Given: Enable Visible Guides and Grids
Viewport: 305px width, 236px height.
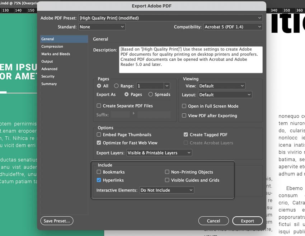Looking at the screenshot, I should pyautogui.click(x=167, y=180).
